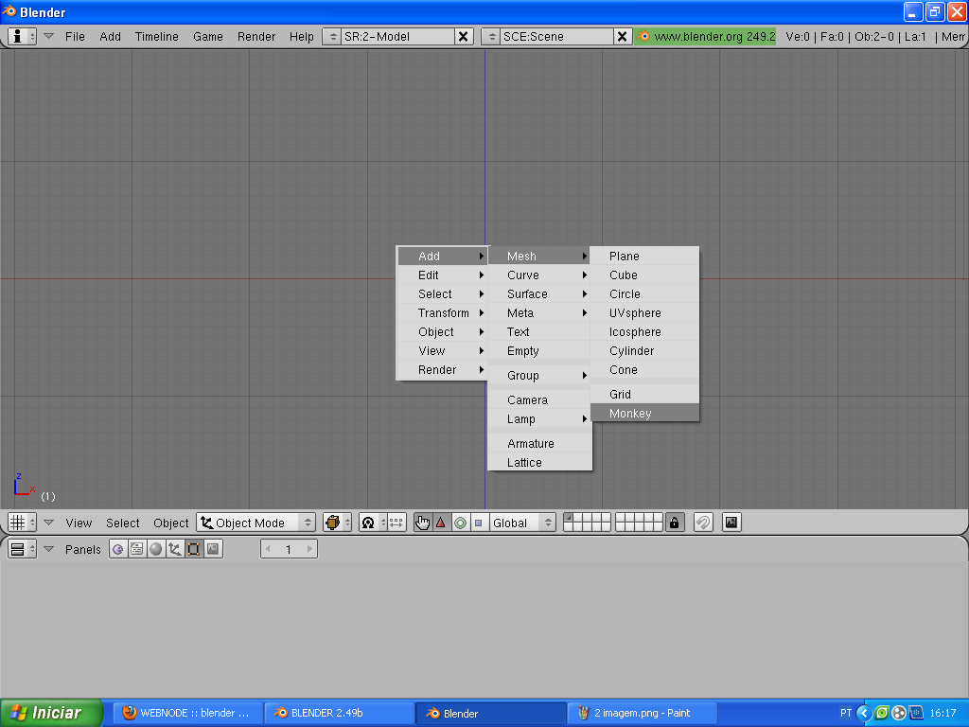Click the render image icon in 3D header
969x727 pixels.
tap(731, 523)
